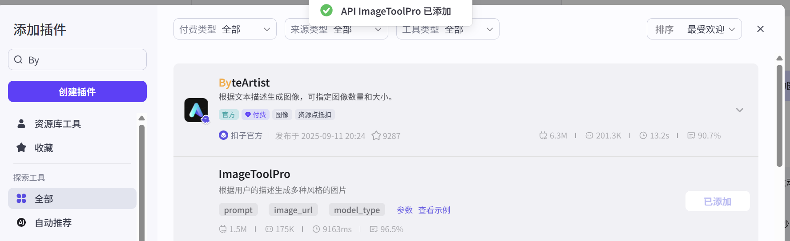The height and width of the screenshot is (241, 790).
Task: Click the 已添加 button for ImageToolPro
Action: click(x=717, y=201)
